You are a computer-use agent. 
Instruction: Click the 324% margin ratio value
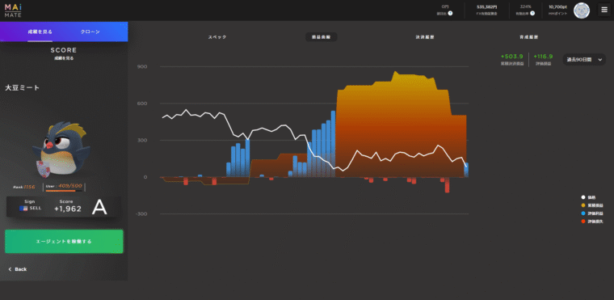coord(525,6)
